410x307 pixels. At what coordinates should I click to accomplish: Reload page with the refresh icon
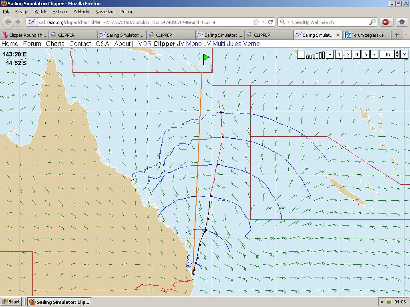pyautogui.click(x=271, y=22)
